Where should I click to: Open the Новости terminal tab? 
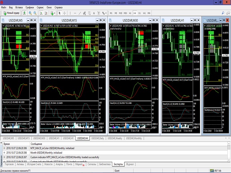point(48,164)
